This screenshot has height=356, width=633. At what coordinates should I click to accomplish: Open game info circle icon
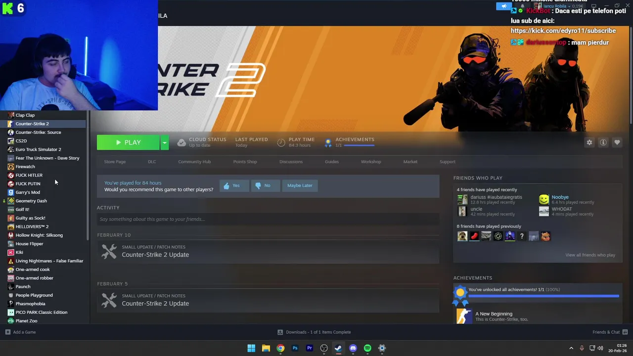pos(603,142)
